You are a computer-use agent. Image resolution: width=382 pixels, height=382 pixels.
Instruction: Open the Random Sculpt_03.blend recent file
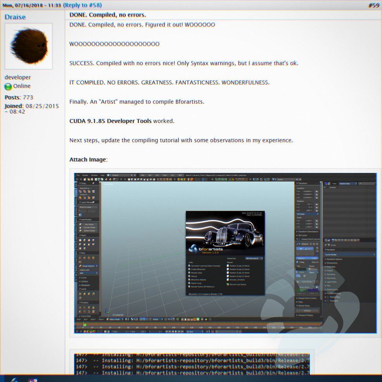(x=239, y=266)
